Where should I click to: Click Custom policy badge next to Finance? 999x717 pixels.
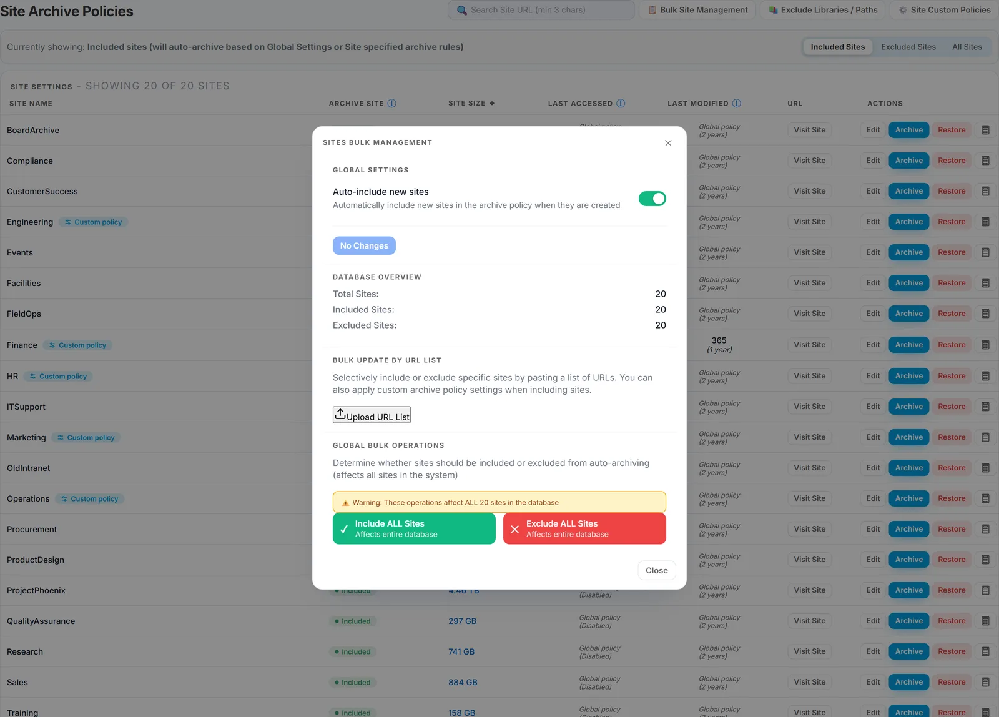coord(77,345)
